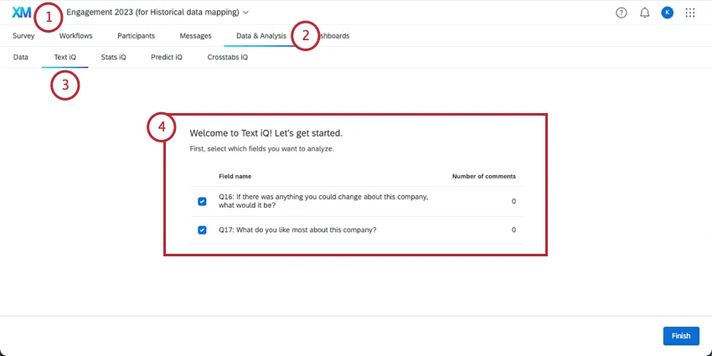Click the user account avatar icon
Image resolution: width=712 pixels, height=356 pixels.
(667, 13)
